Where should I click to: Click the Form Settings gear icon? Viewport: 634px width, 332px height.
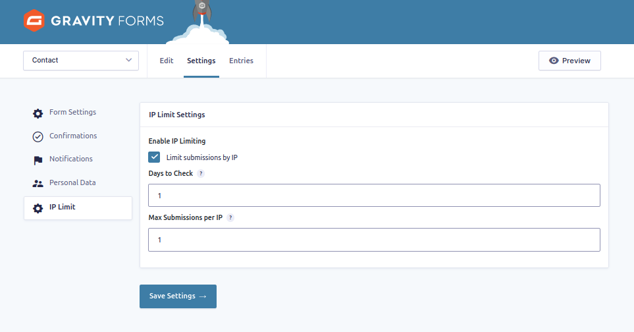click(38, 114)
